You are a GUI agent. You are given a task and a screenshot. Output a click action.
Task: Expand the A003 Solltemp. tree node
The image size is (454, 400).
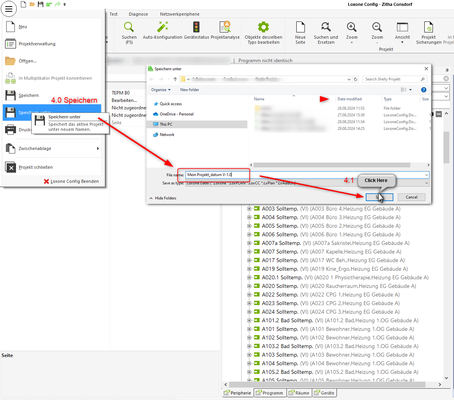click(x=249, y=209)
